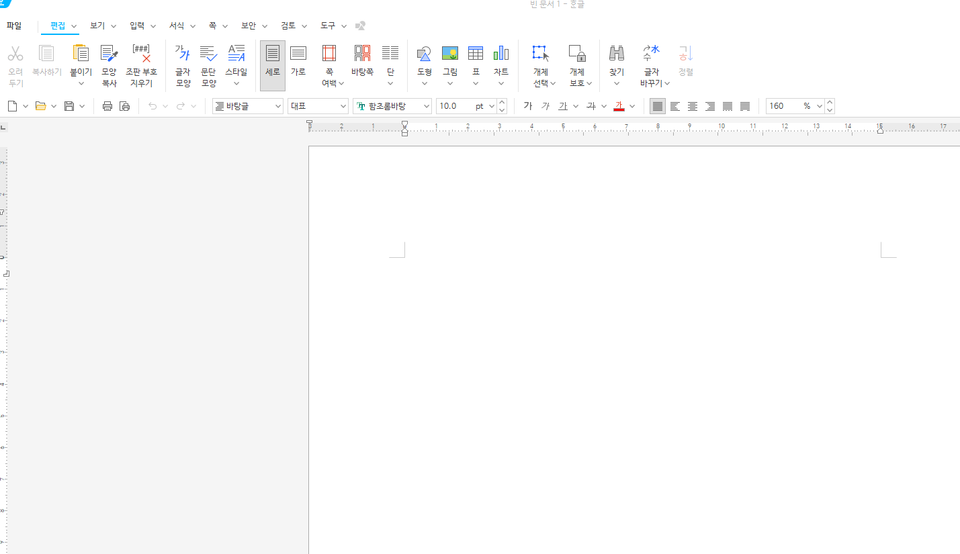Select Center alignment button

(693, 106)
